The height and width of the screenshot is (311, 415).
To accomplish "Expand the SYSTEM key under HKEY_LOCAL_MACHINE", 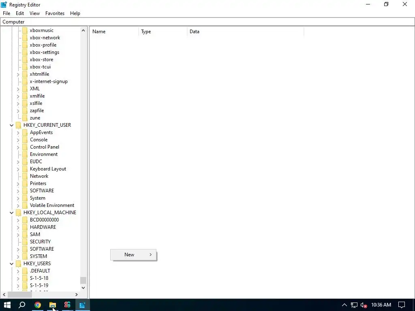I will click(x=18, y=256).
